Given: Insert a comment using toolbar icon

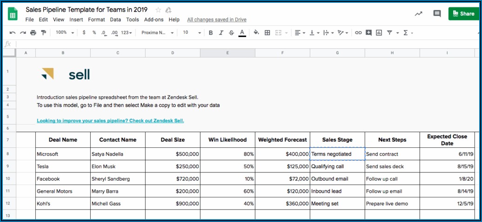Looking at the screenshot, I should [368, 33].
